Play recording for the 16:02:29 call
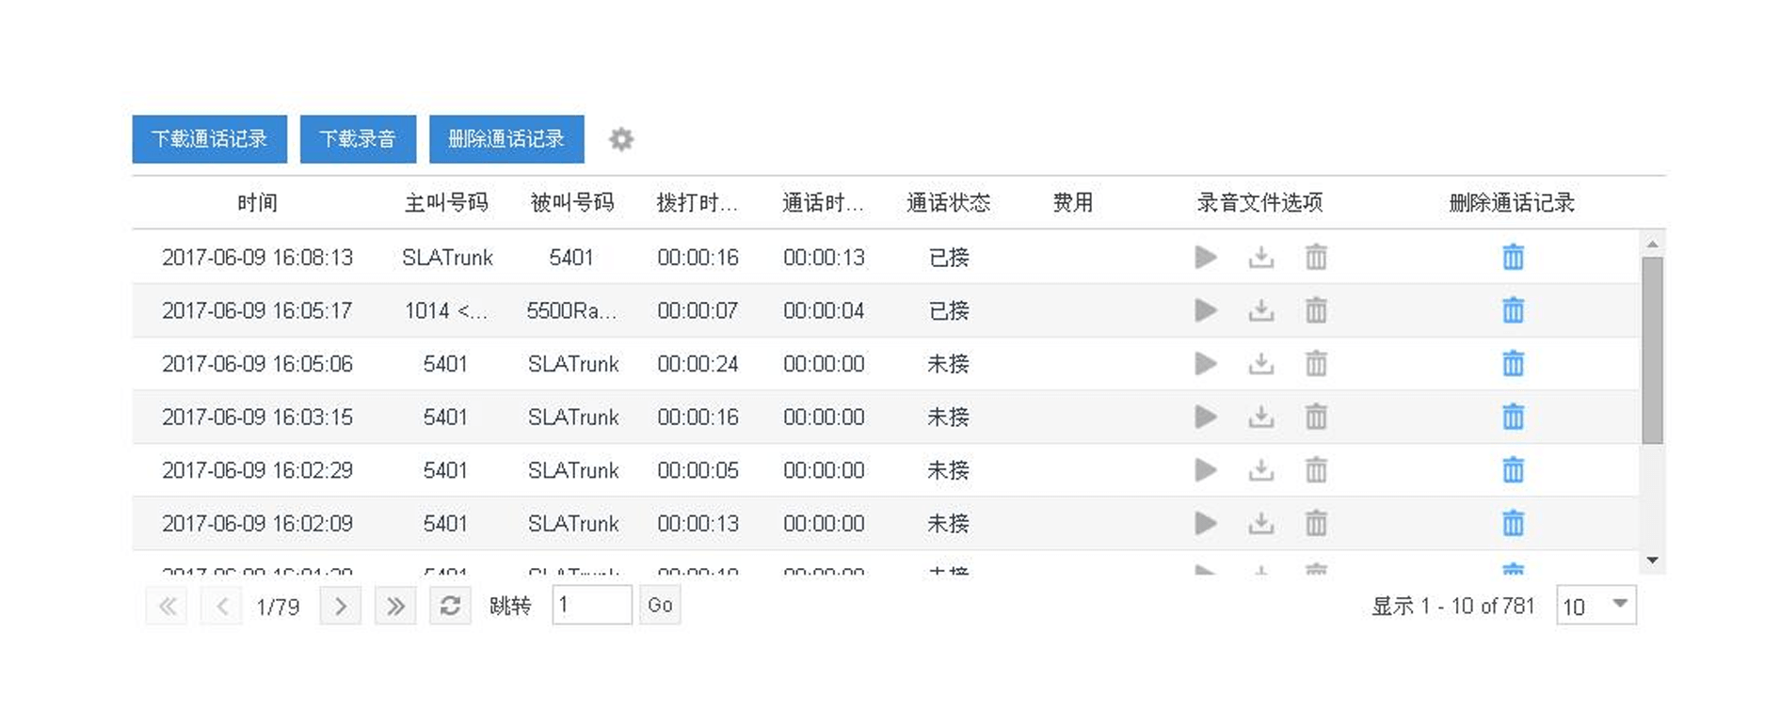The image size is (1780, 726). 1206,470
